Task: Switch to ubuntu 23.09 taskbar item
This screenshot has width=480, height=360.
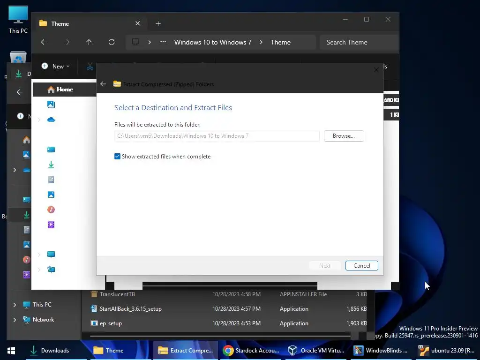Action: [x=447, y=351]
